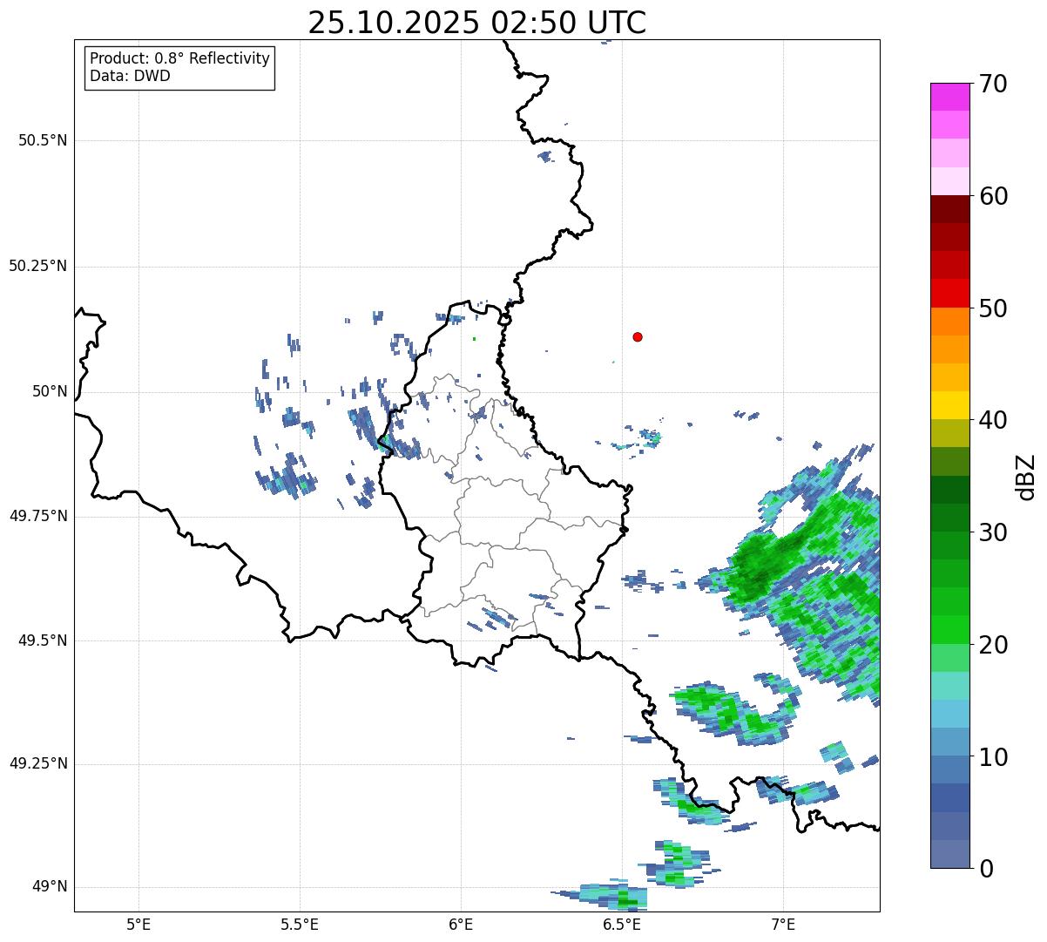
Task: Click the Product: 0.8° Reflectivity label
Action: (x=180, y=58)
